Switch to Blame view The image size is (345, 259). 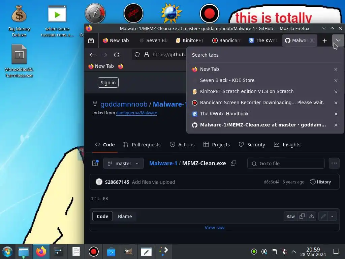[125, 217]
